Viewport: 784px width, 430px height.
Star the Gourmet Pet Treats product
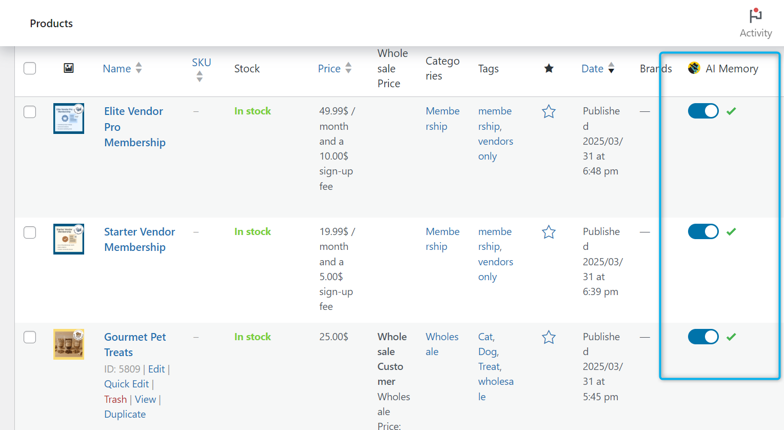tap(549, 337)
